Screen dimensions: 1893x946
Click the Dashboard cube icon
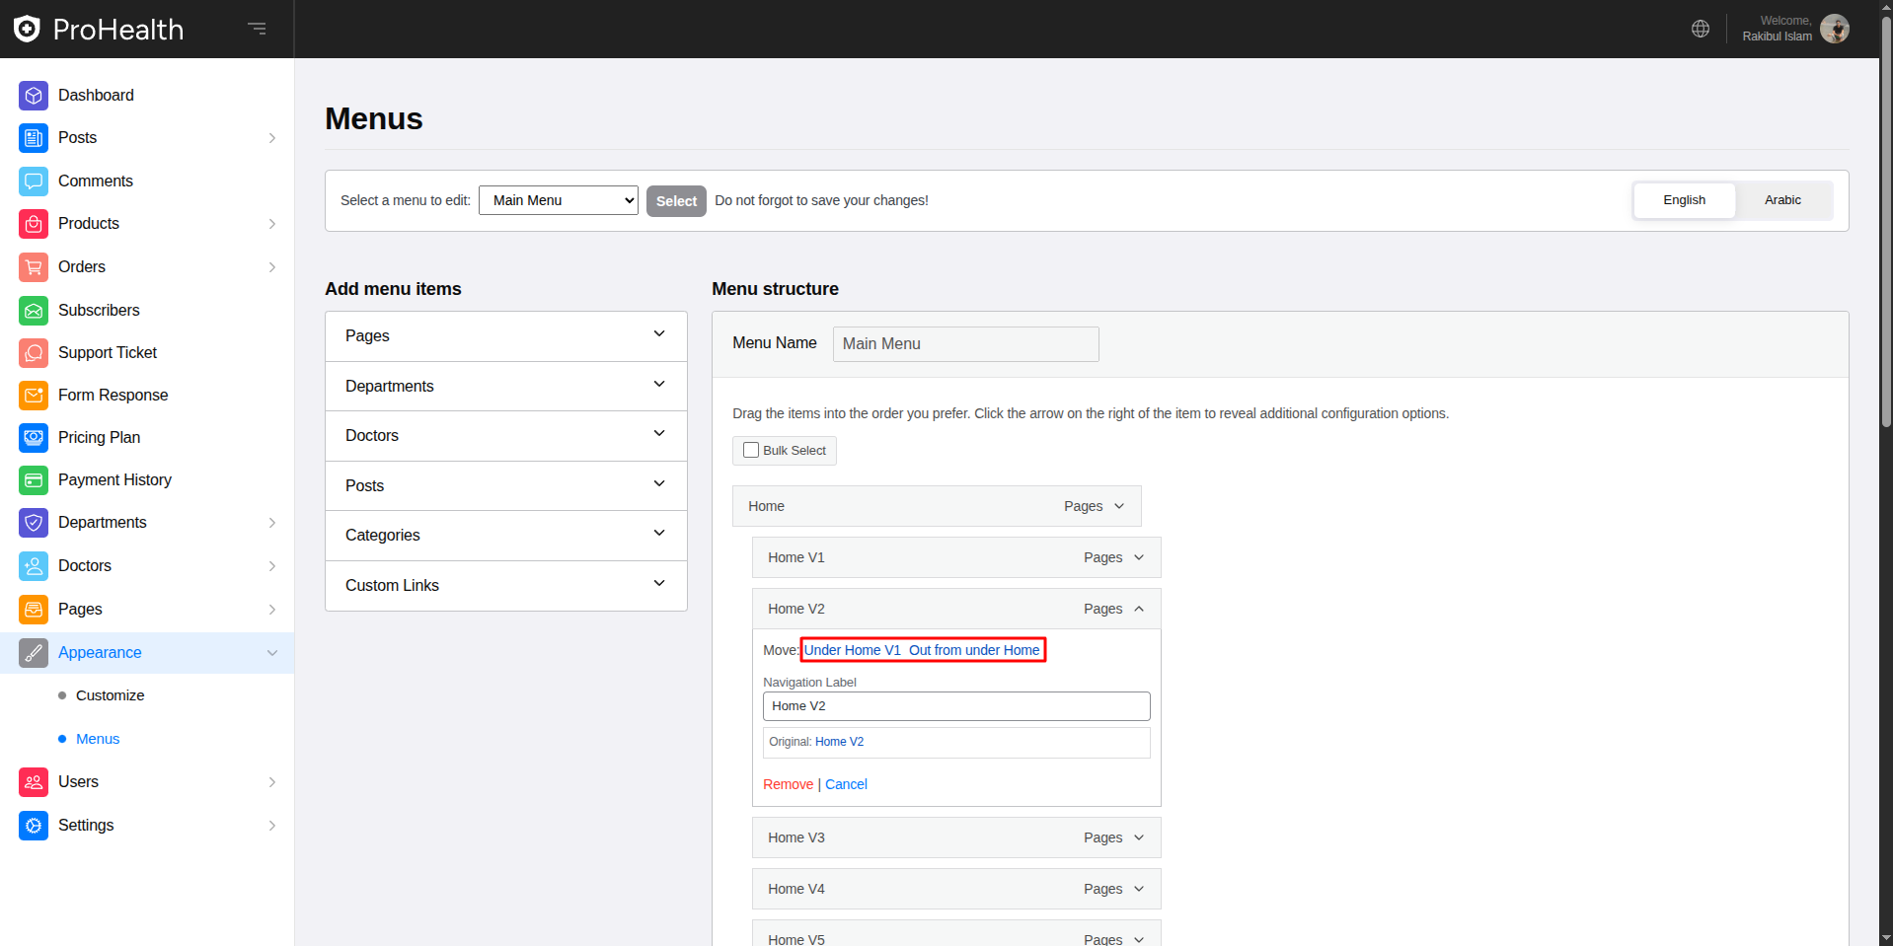point(34,96)
